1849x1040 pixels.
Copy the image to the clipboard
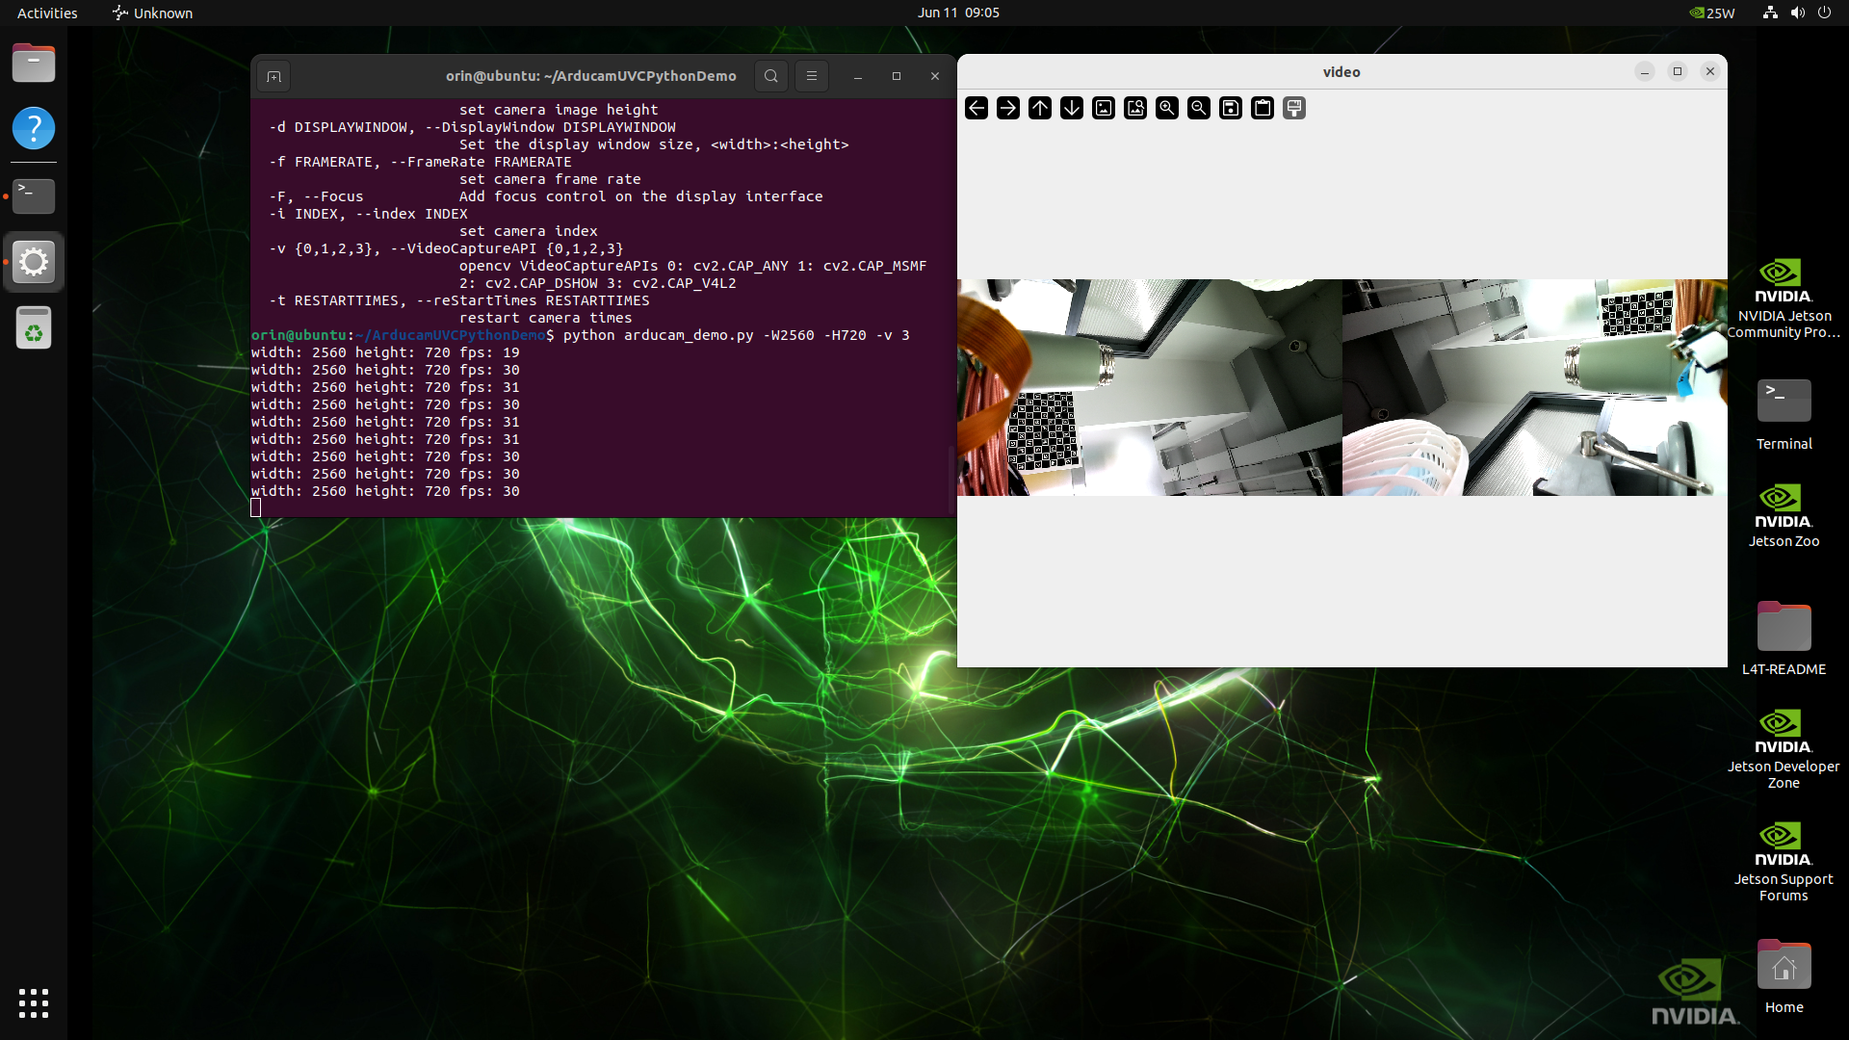(x=1263, y=108)
